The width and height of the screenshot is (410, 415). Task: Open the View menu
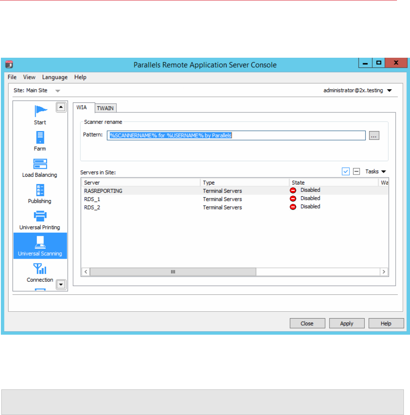29,77
